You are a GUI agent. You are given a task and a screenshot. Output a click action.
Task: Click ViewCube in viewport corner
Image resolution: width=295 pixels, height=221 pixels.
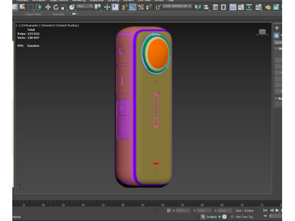[262, 32]
